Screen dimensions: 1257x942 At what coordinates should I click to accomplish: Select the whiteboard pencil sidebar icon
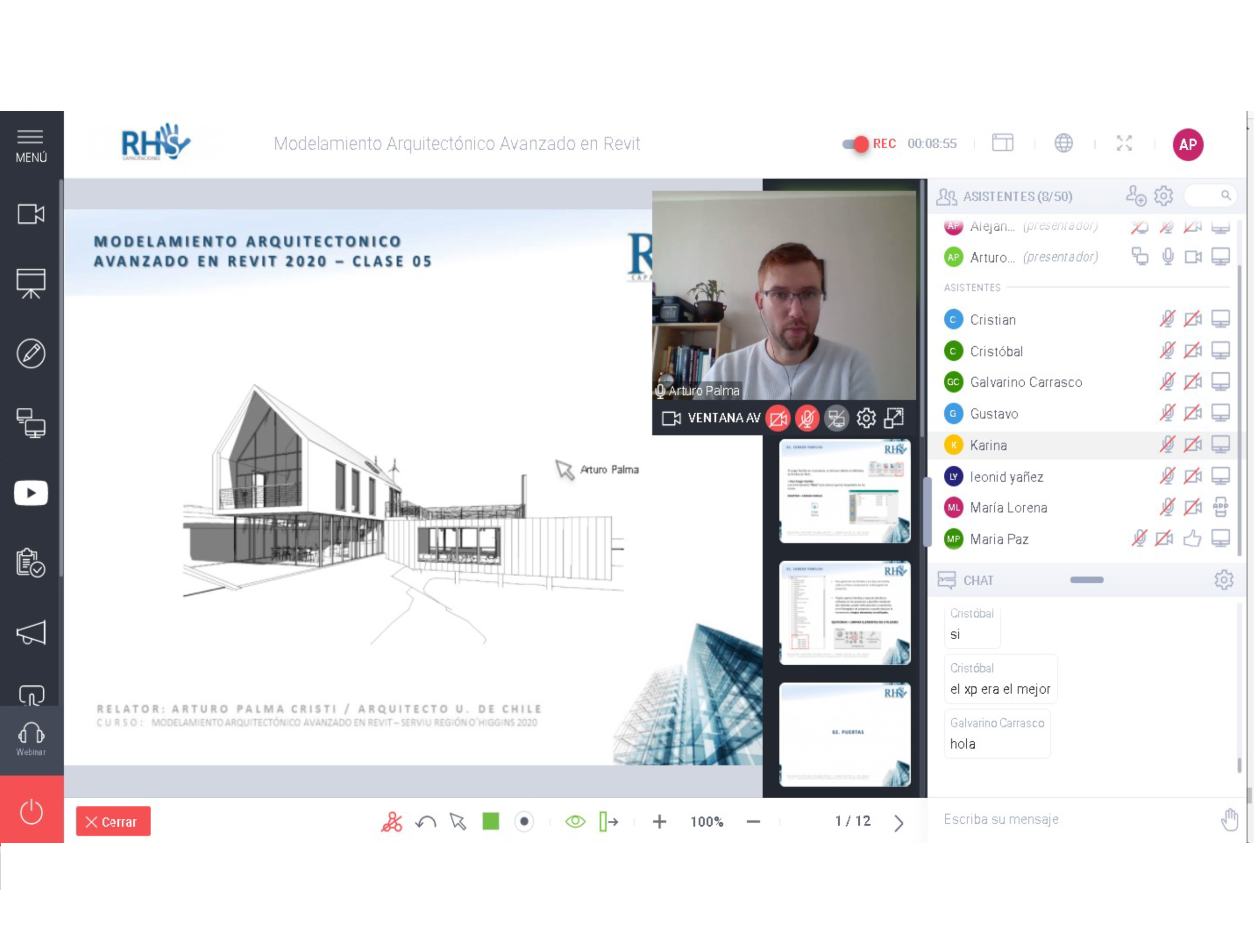[x=30, y=353]
